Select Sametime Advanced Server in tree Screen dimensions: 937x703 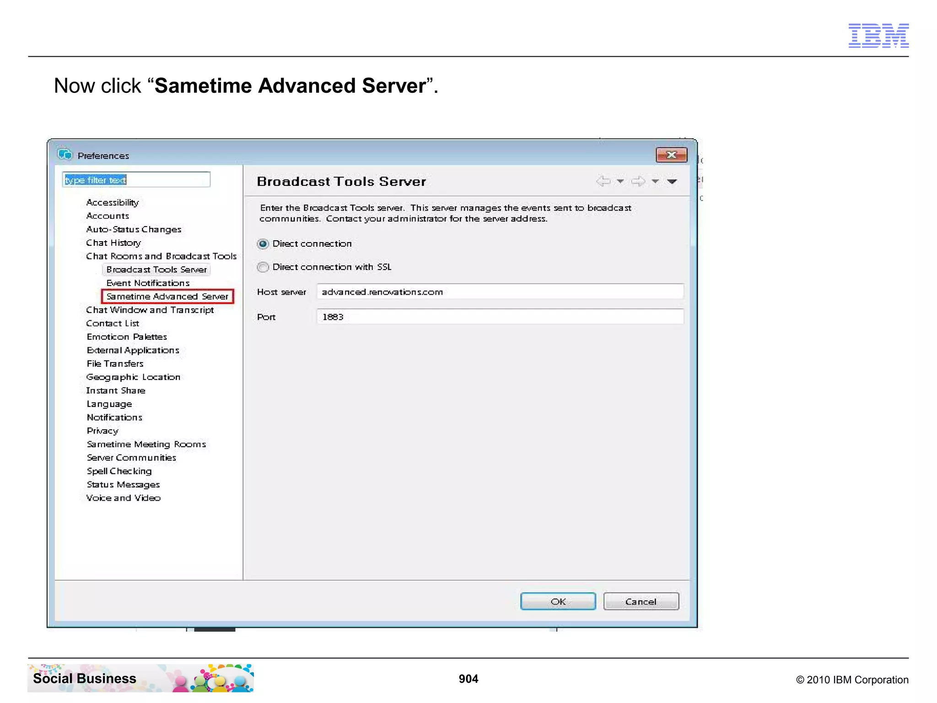pos(167,296)
